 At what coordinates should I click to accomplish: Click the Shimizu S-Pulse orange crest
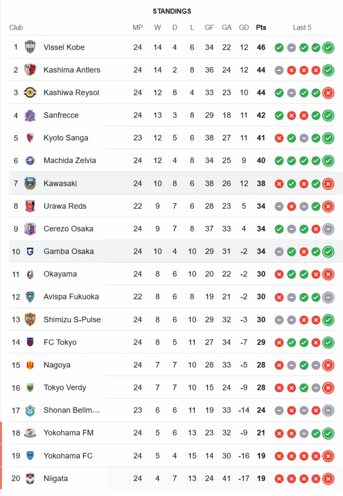point(30,319)
